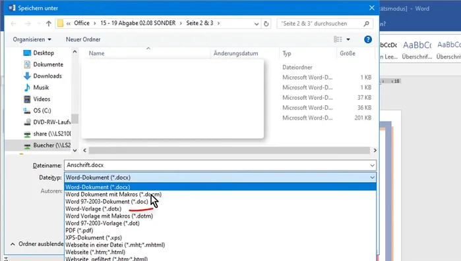The image size is (461, 261).
Task: Click the Desktop icon in sidebar
Action: 27,53
